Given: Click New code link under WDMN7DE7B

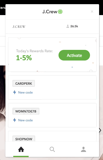Looking at the screenshot, I should click(x=25, y=120).
